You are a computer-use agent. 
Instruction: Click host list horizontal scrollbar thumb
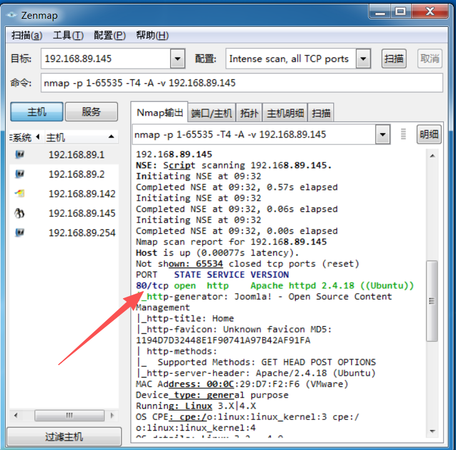69,416
